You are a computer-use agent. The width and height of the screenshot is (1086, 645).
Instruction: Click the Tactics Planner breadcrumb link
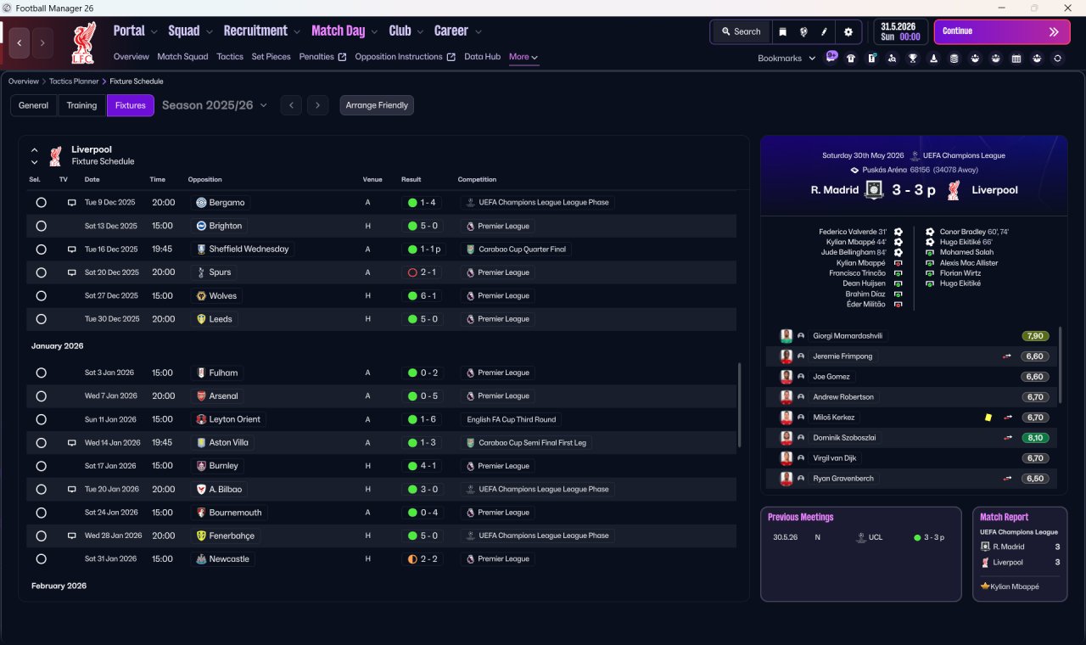pos(72,81)
